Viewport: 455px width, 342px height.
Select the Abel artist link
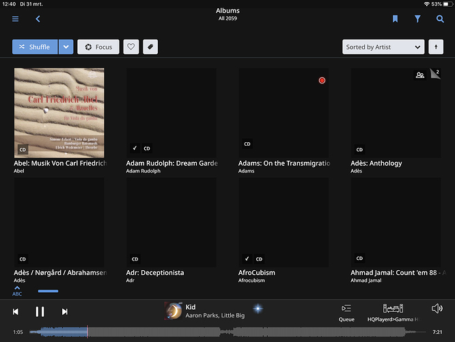pos(19,171)
